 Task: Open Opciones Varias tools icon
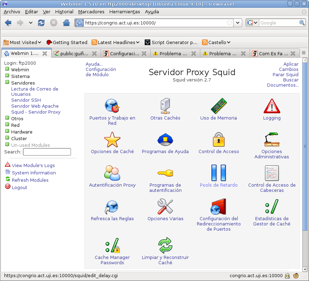coord(165,207)
